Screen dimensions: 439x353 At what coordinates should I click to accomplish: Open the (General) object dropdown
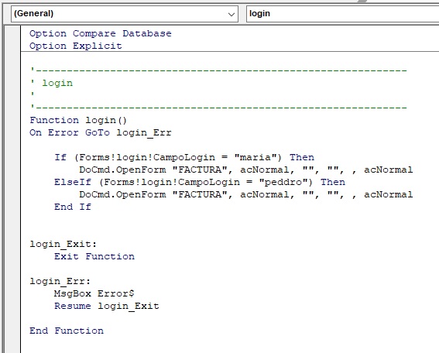125,14
